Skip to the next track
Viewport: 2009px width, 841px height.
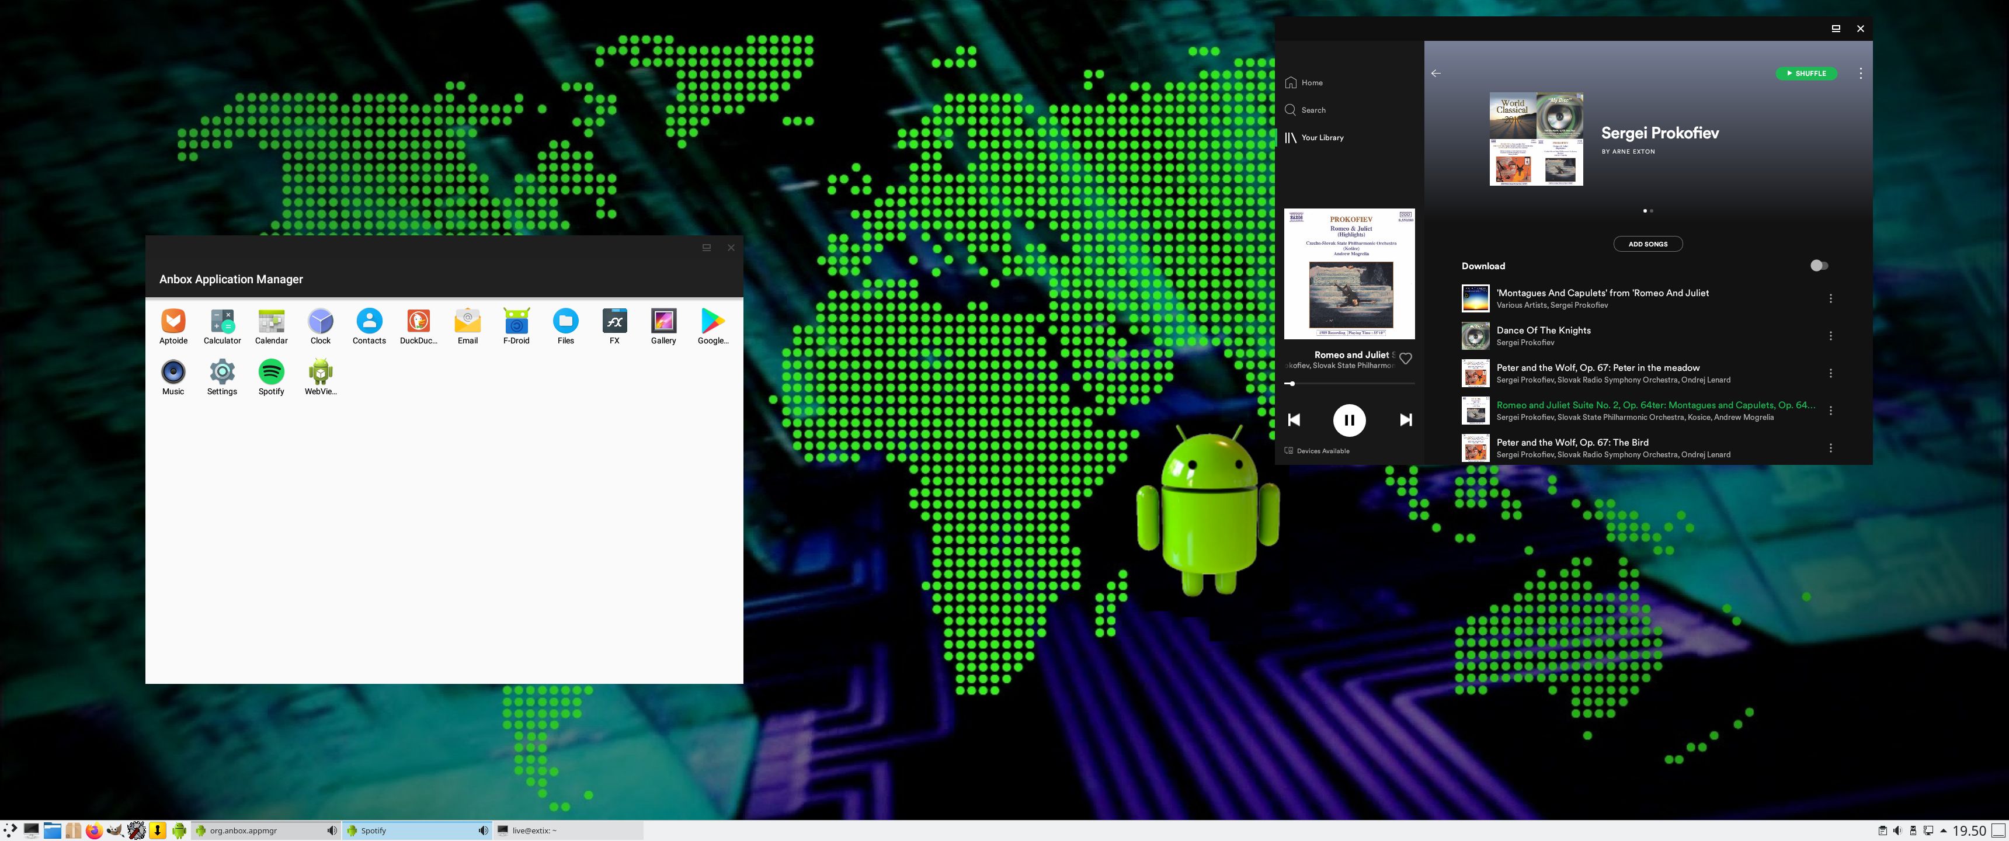coord(1405,420)
